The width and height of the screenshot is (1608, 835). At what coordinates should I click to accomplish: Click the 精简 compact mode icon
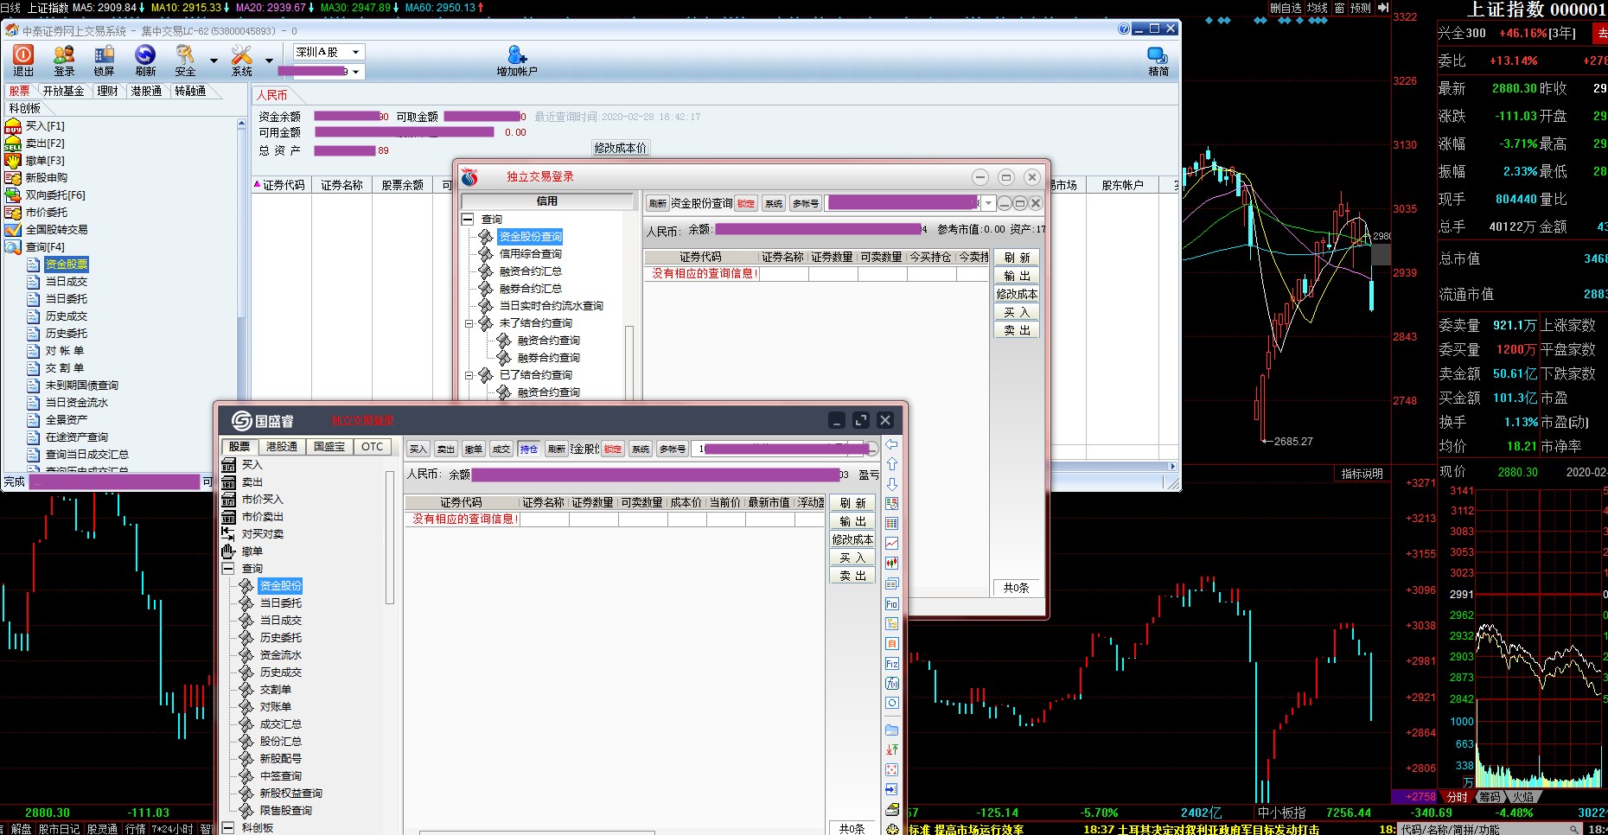1158,54
